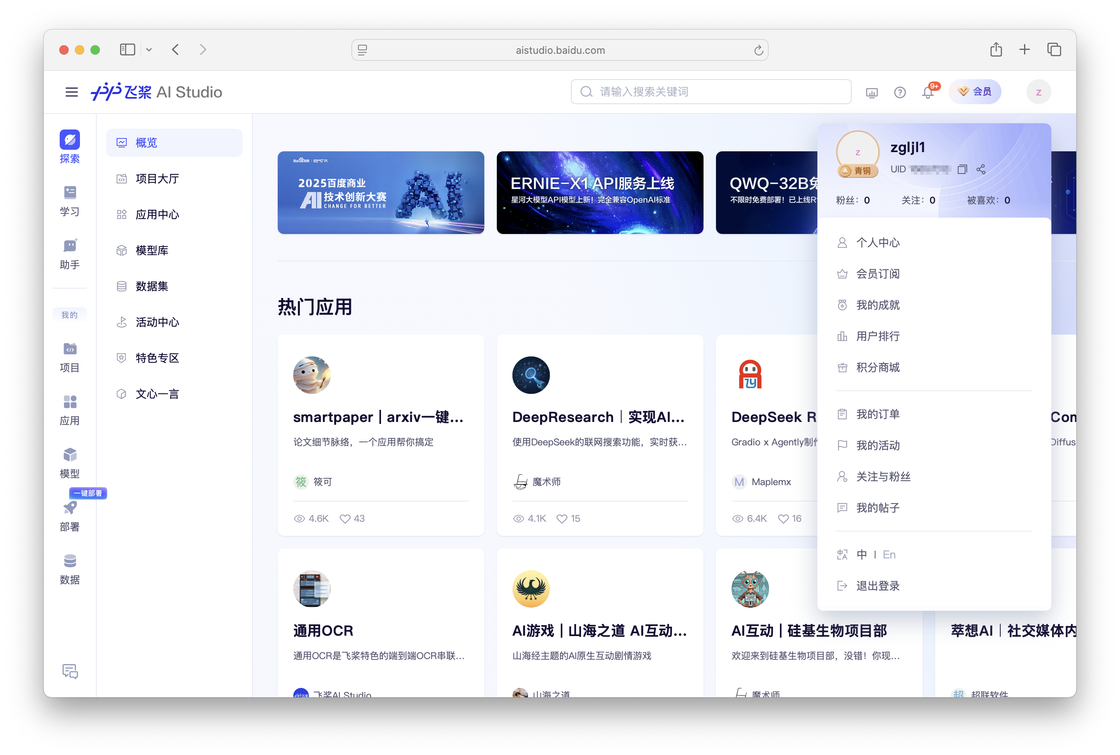Click the help question mark icon
This screenshot has height=755, width=1120.
pyautogui.click(x=899, y=92)
